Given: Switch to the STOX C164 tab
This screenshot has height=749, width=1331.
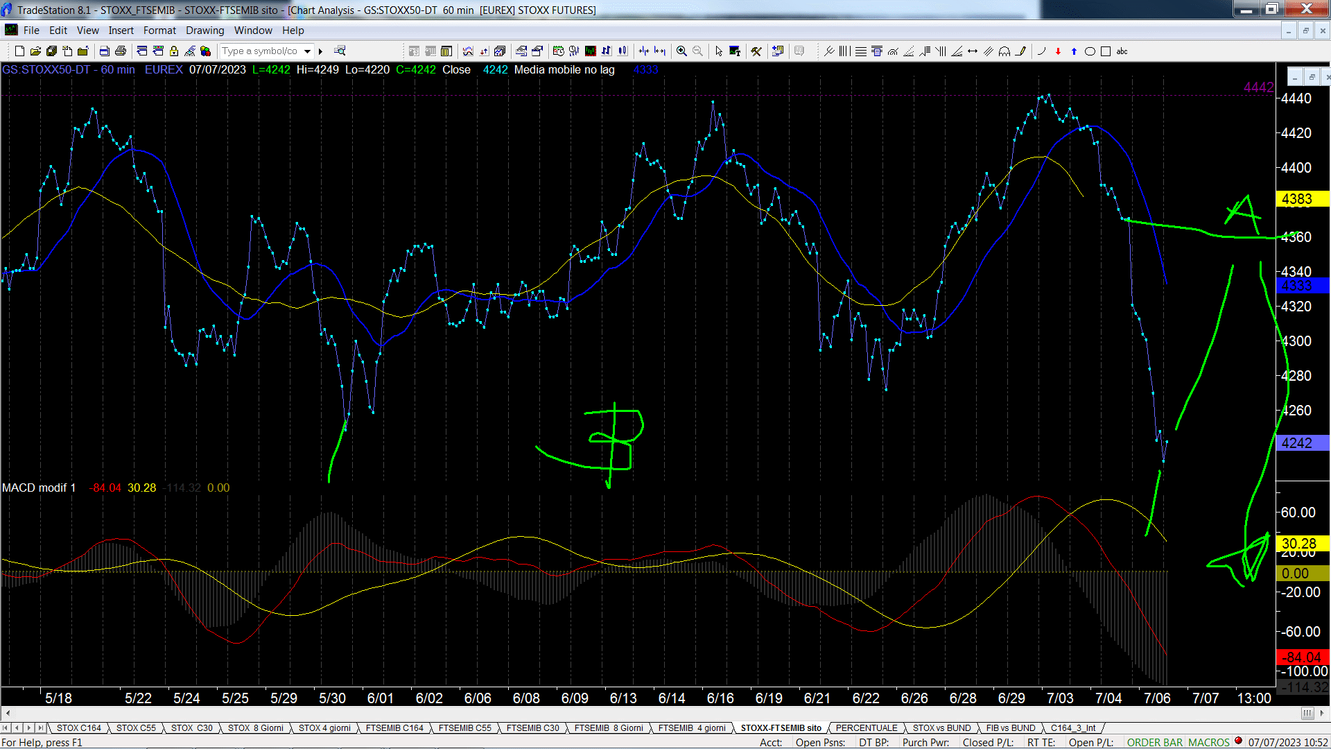Looking at the screenshot, I should coord(78,728).
